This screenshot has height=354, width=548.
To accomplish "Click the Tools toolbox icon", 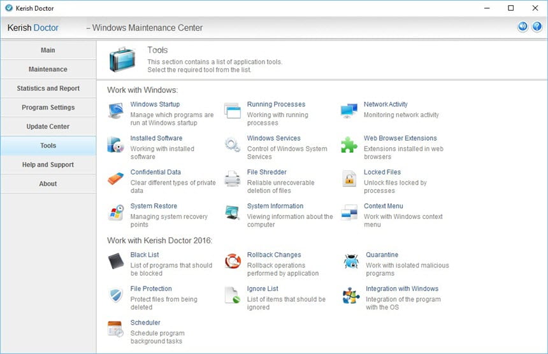I will click(122, 59).
